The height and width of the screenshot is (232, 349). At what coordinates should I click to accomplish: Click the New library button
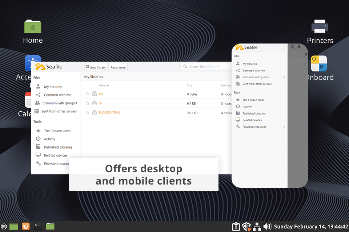click(x=96, y=67)
